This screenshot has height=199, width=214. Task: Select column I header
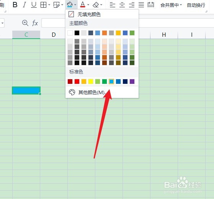(192, 35)
